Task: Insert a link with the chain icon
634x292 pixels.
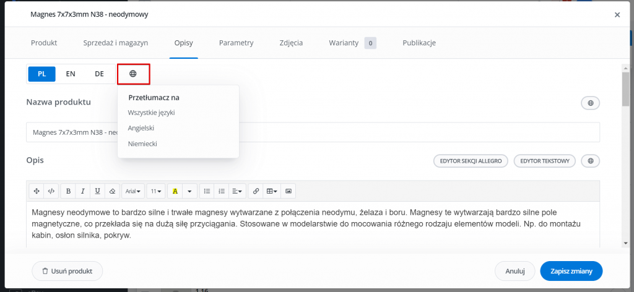Action: [256, 191]
